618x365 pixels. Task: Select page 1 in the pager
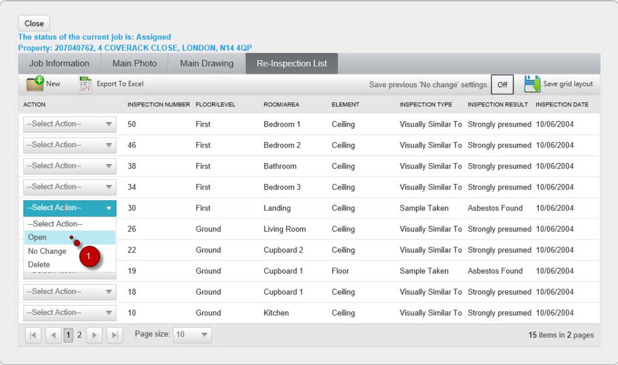click(x=68, y=335)
